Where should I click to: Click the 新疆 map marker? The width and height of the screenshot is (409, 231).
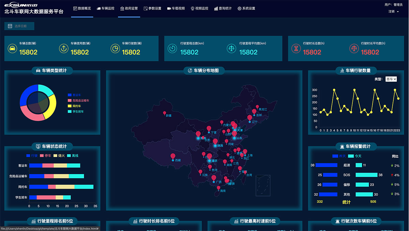(x=165, y=113)
